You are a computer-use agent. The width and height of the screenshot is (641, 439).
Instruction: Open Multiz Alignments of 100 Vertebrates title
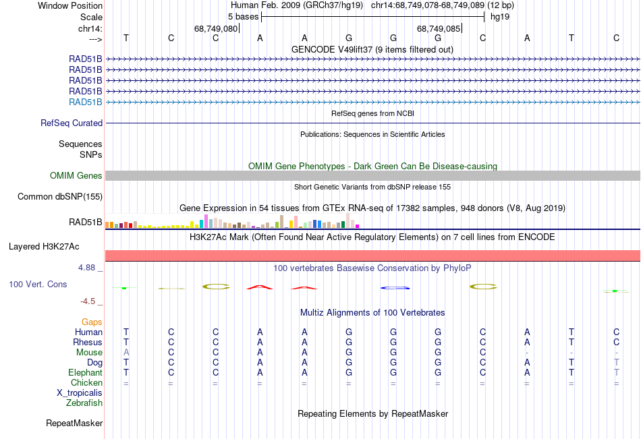pyautogui.click(x=372, y=313)
